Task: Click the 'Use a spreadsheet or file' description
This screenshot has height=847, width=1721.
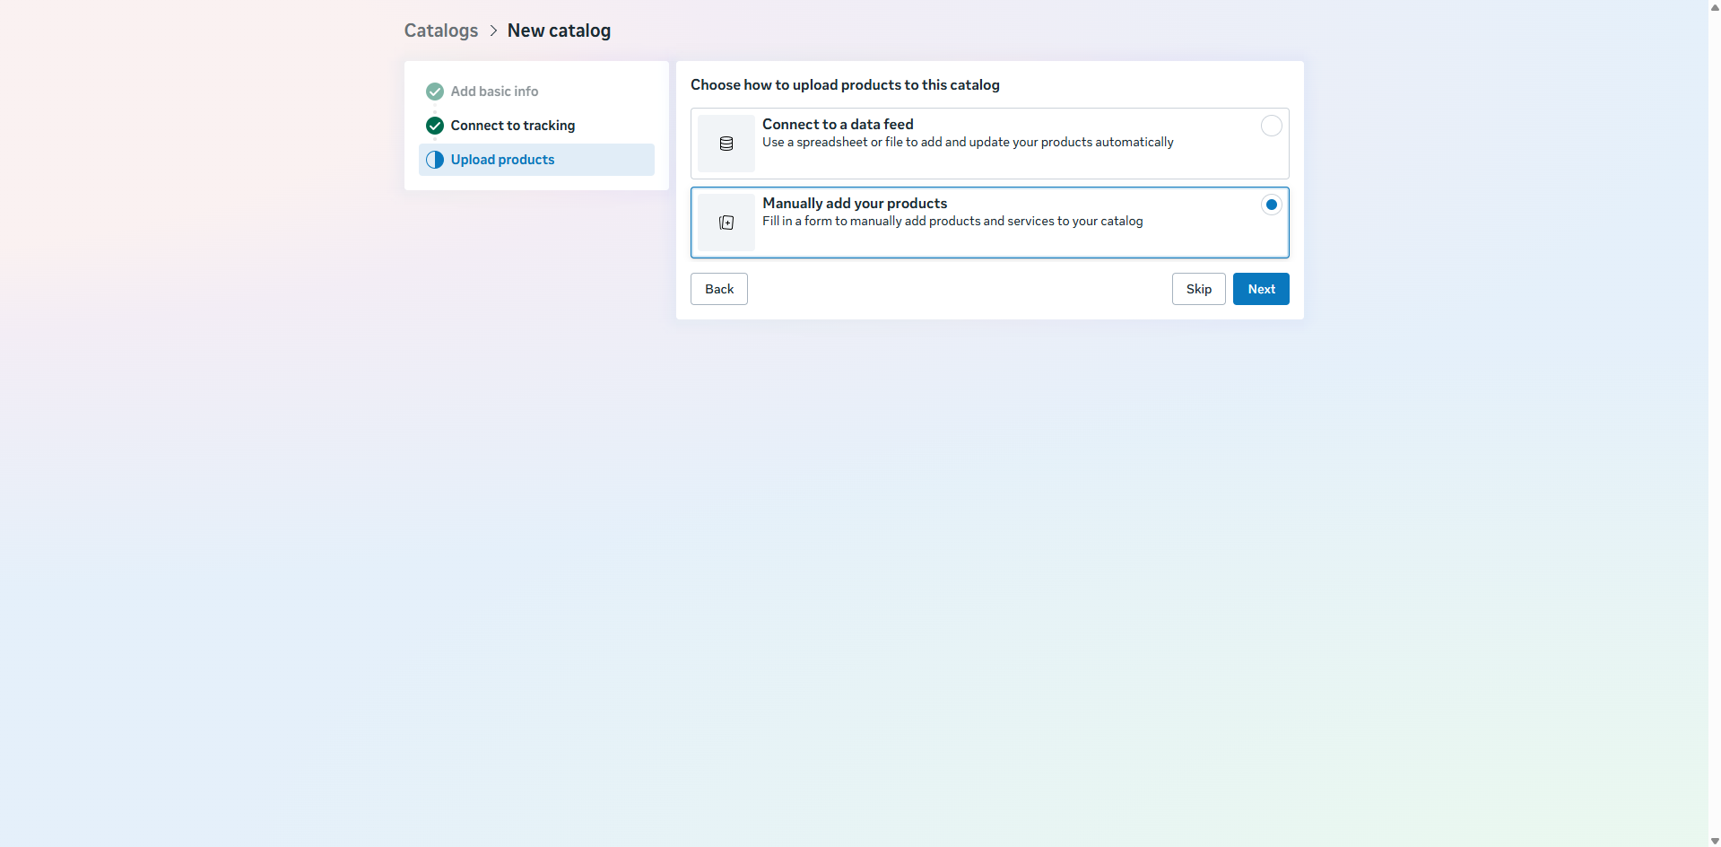Action: point(968,143)
